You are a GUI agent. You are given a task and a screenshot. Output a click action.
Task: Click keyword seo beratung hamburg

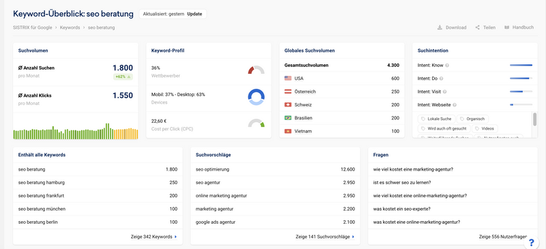[x=42, y=182]
